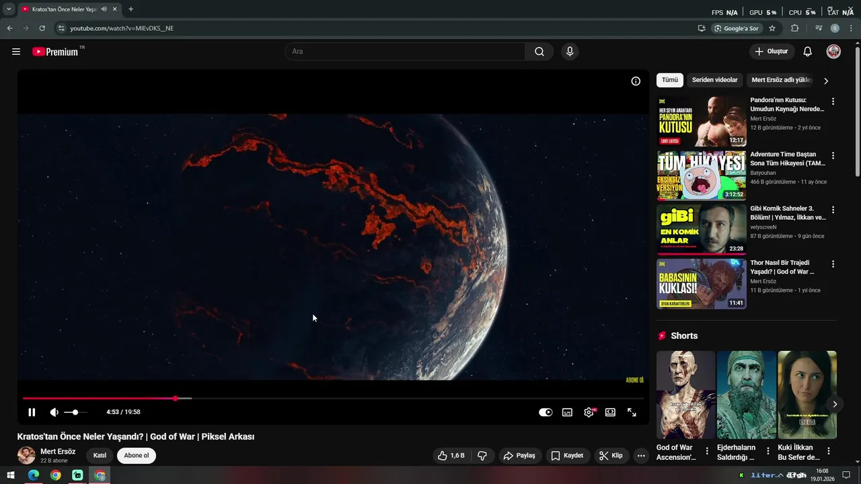Open options for Ejderhaların Saldırdığı short

click(x=768, y=451)
